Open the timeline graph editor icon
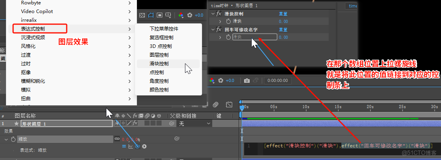Screen dimensions: 441x160 [229, 105]
